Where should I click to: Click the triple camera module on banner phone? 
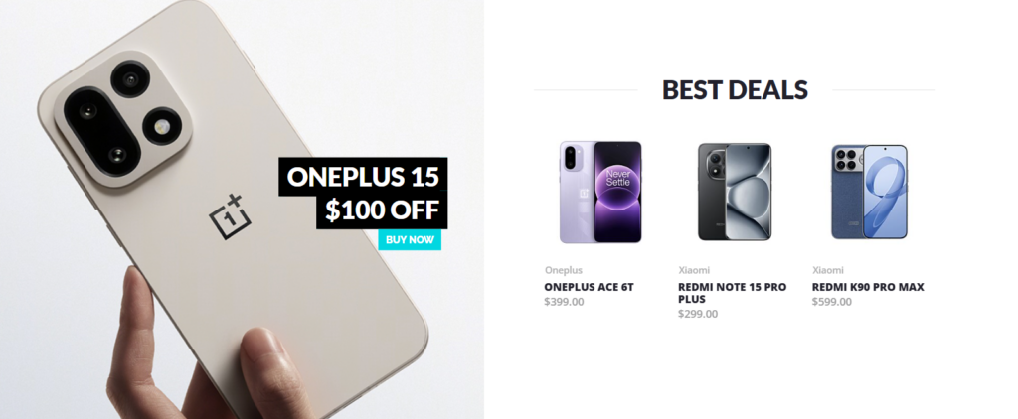(x=122, y=118)
